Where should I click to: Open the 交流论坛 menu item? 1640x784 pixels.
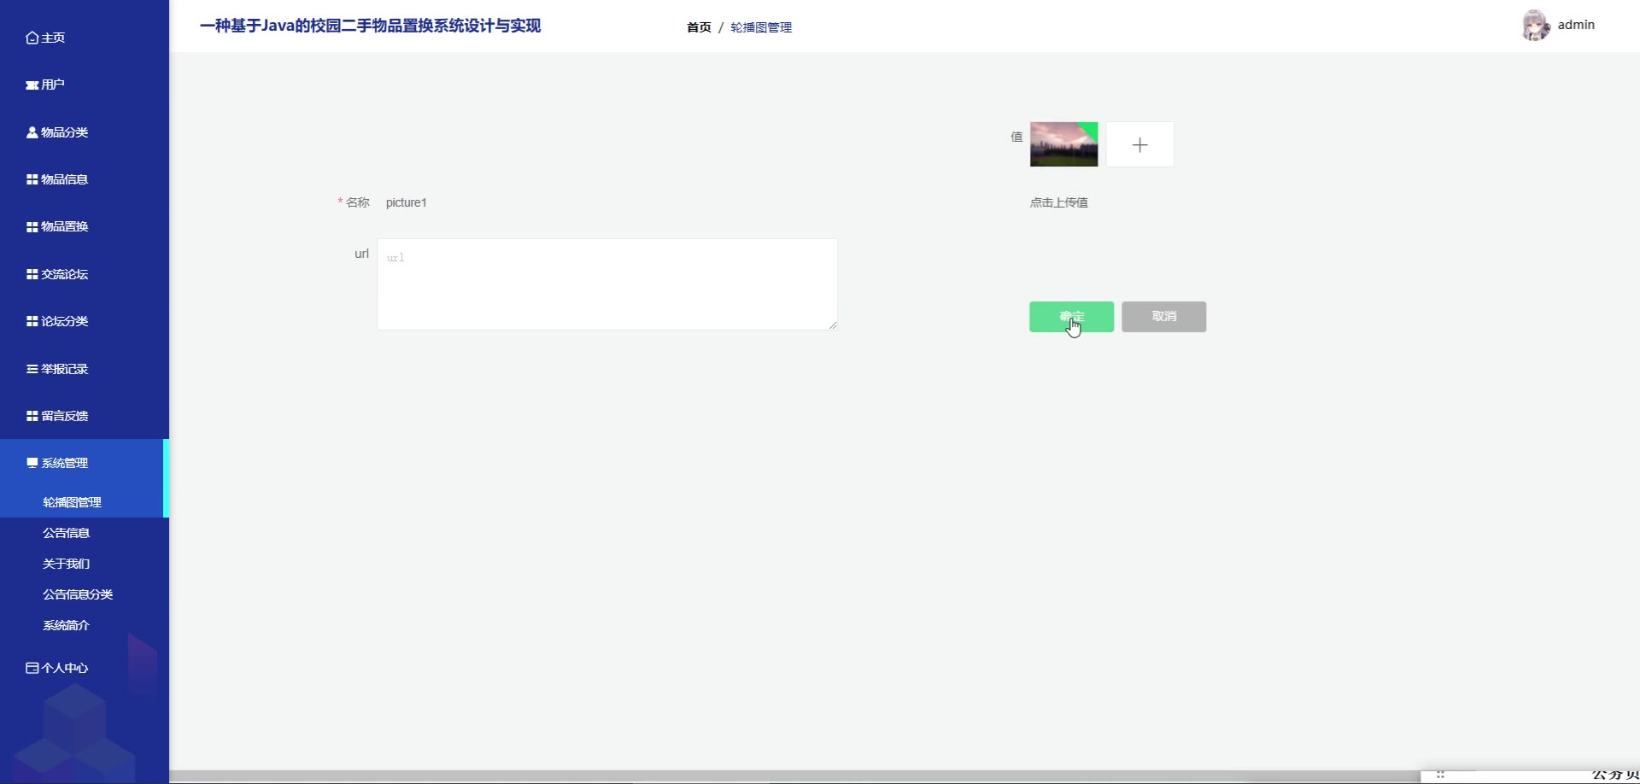point(84,274)
